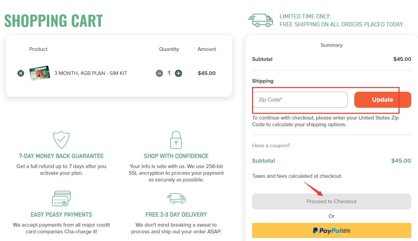Click the credit card payments icon
Viewport: 418px width, 241px height.
coord(61,198)
